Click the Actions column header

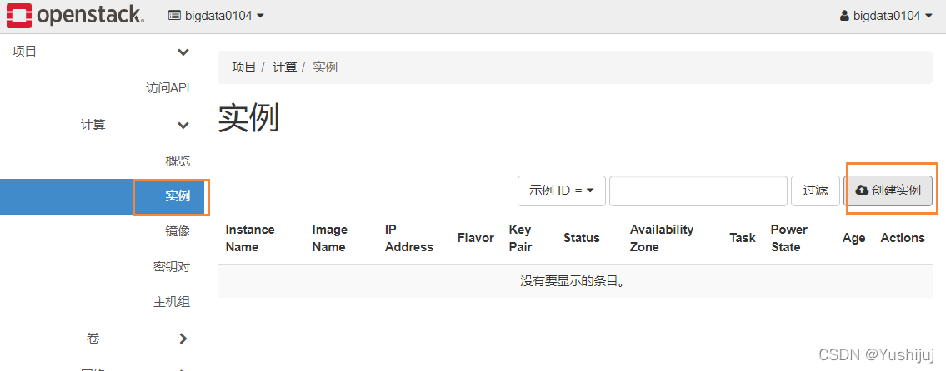(903, 238)
